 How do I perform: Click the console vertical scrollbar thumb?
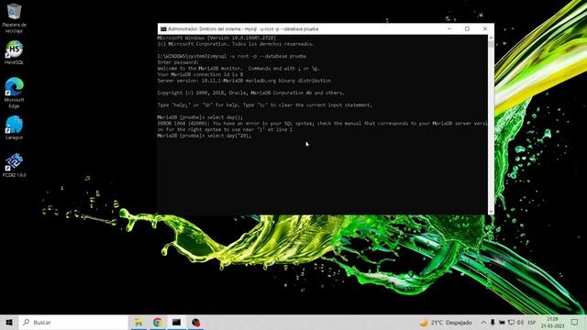pyautogui.click(x=491, y=44)
